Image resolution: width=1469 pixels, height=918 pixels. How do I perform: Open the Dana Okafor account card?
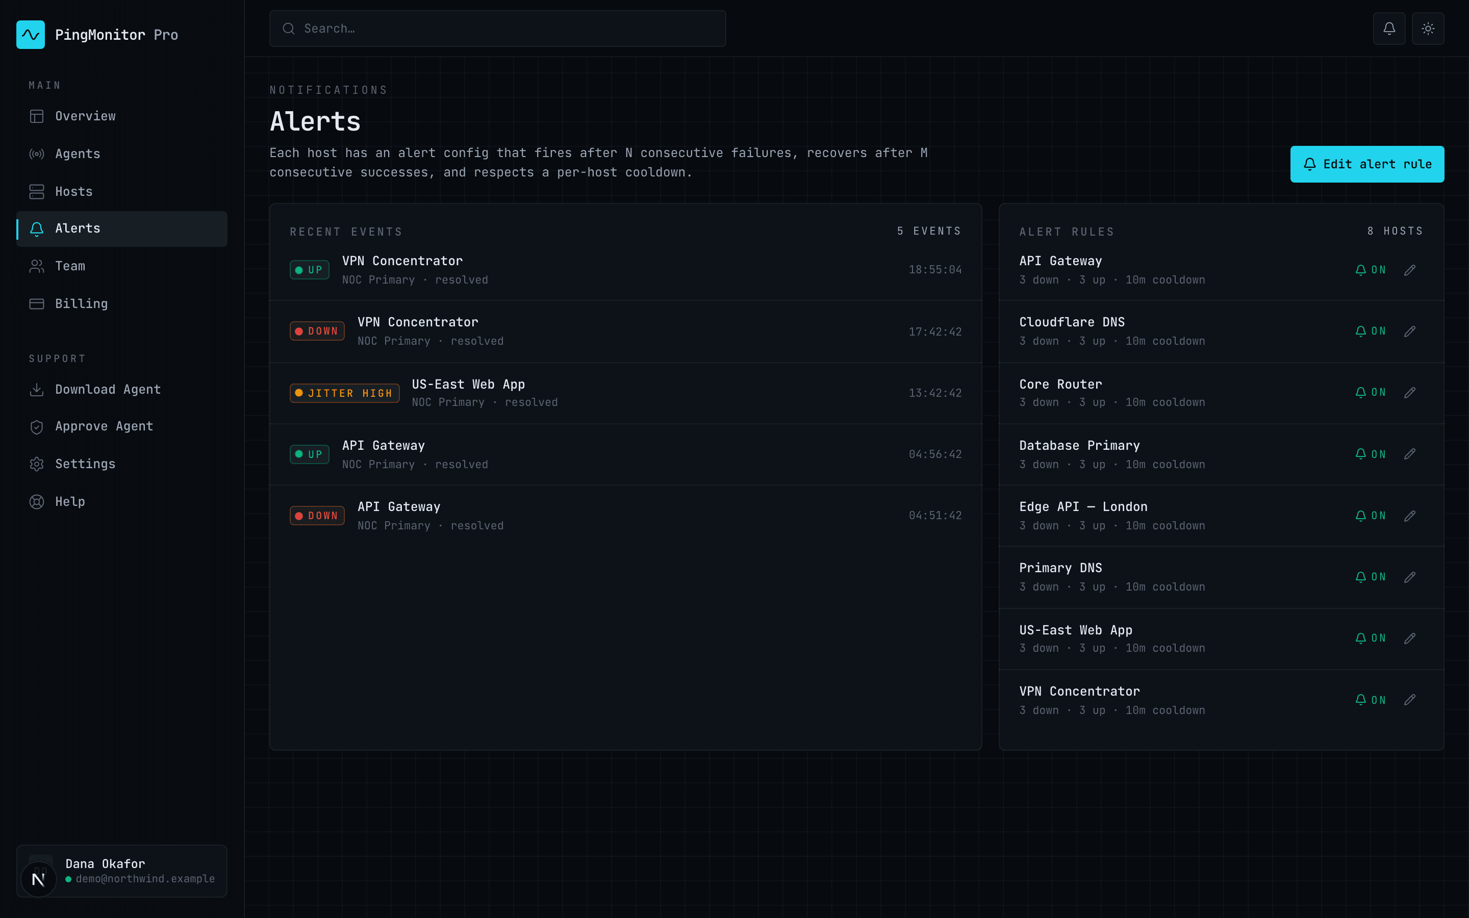click(x=121, y=871)
